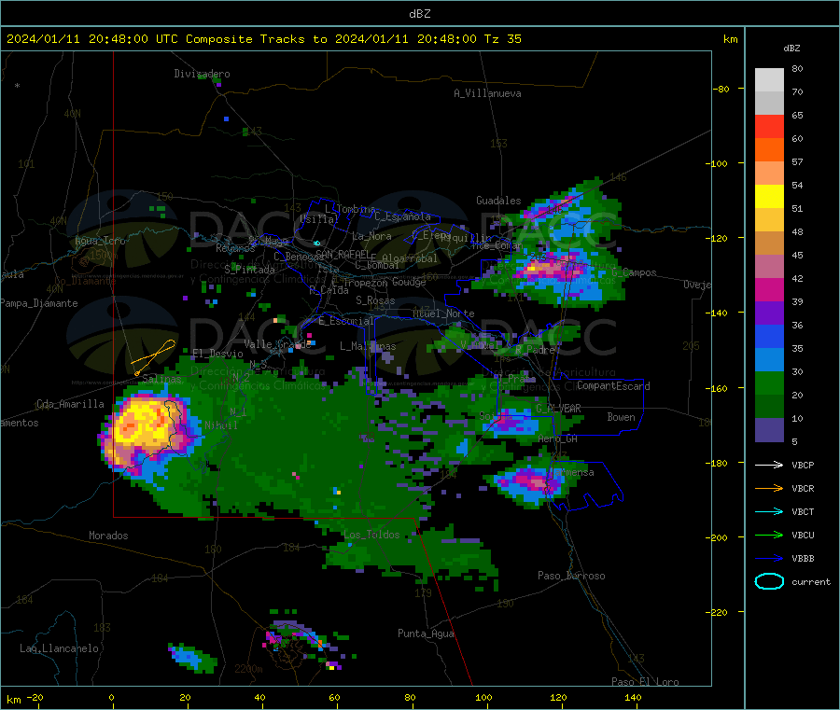Image resolution: width=840 pixels, height=710 pixels.
Task: Select the gray 65-70 dBZ swatch
Action: [x=769, y=104]
